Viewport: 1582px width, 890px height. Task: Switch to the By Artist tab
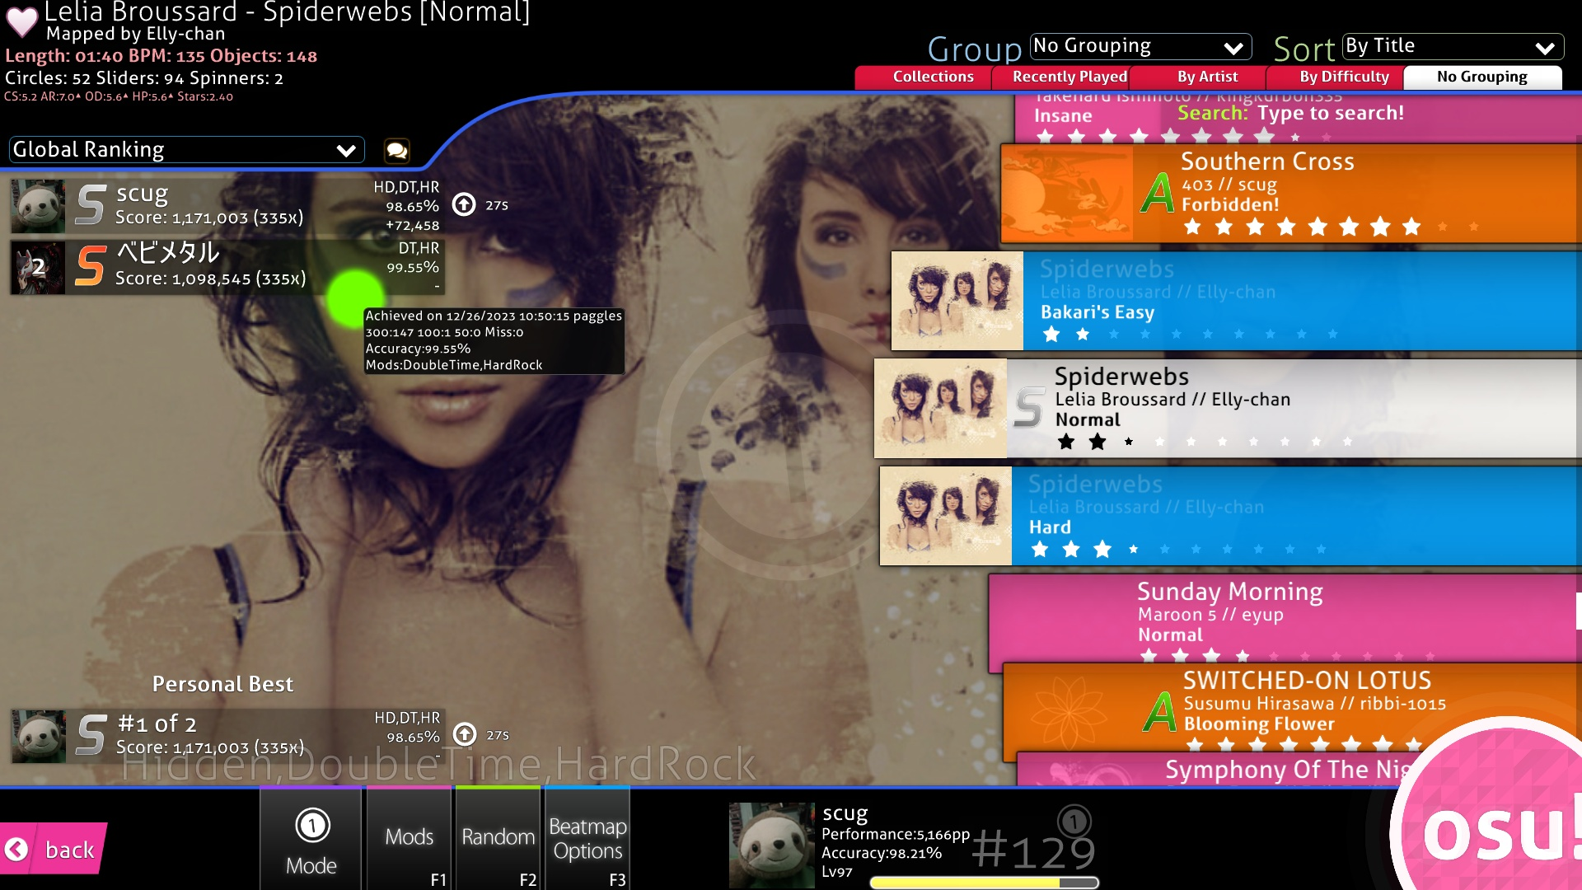(1198, 77)
